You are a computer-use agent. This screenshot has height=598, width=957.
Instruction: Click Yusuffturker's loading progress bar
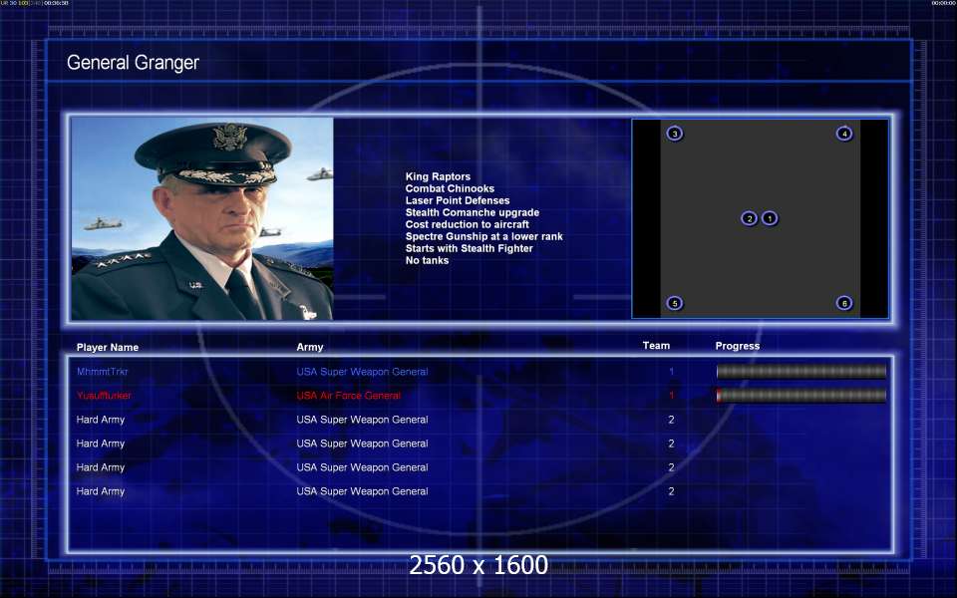801,396
